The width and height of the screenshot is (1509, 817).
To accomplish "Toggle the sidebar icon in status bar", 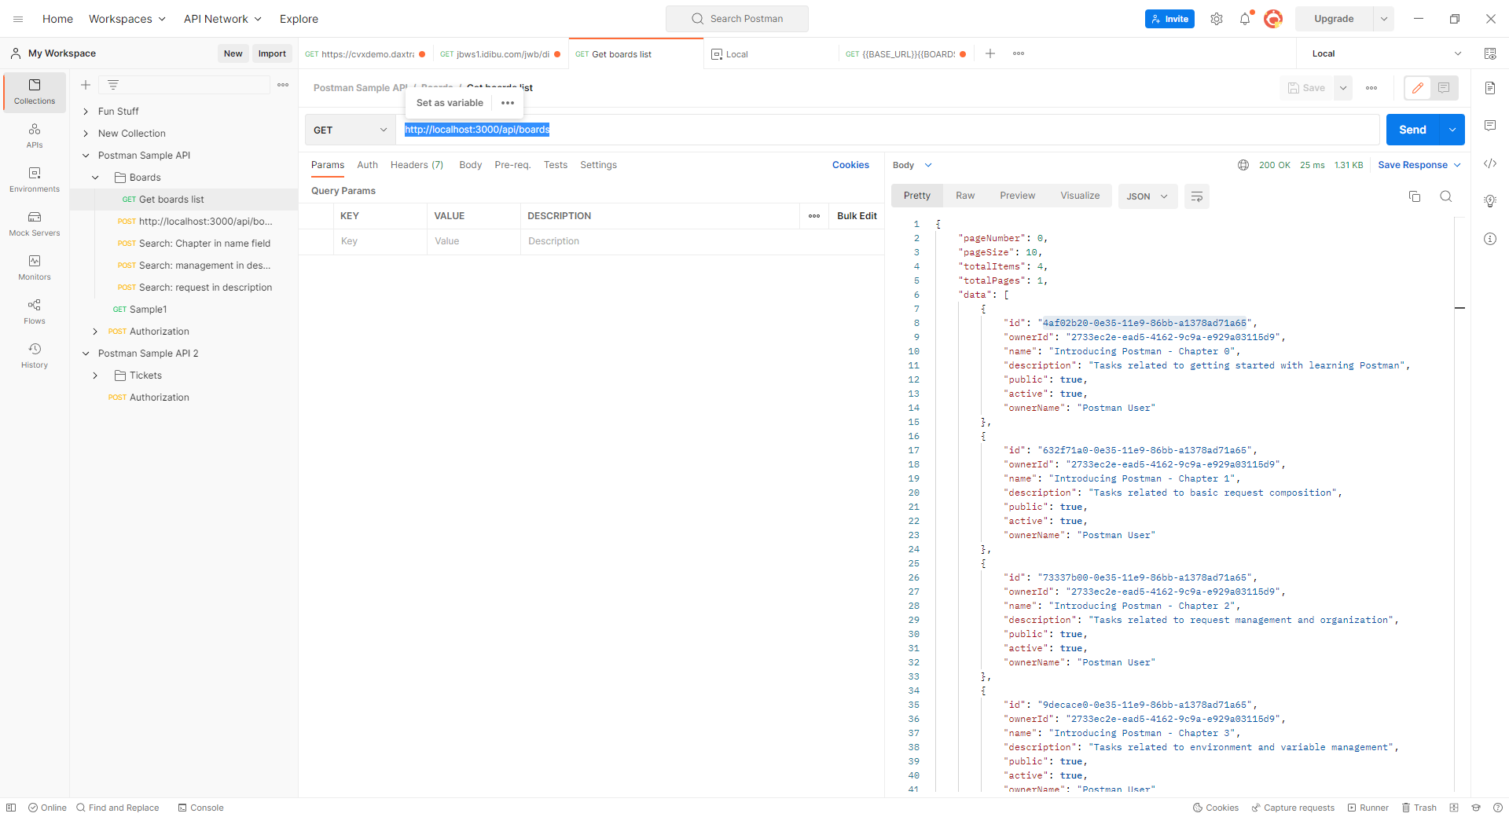I will pos(11,808).
